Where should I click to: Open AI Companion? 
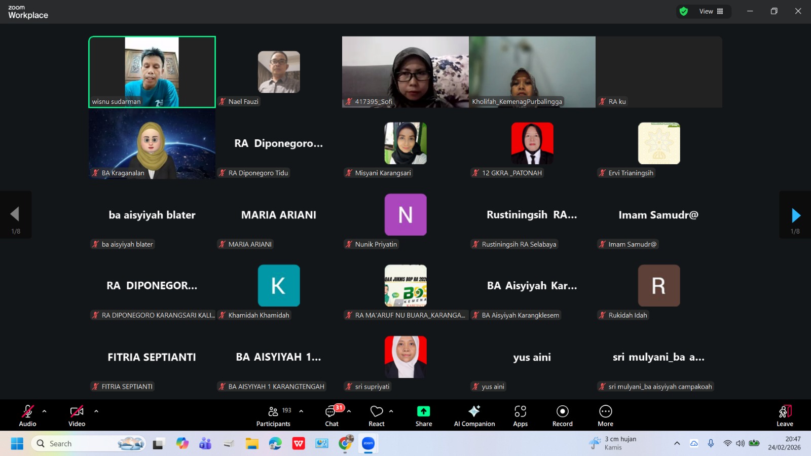pyautogui.click(x=474, y=415)
